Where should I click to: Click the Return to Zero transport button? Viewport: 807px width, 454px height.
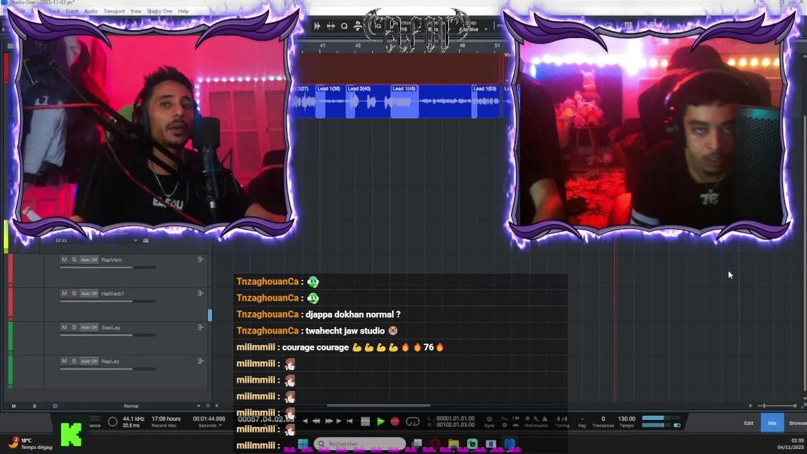point(350,421)
